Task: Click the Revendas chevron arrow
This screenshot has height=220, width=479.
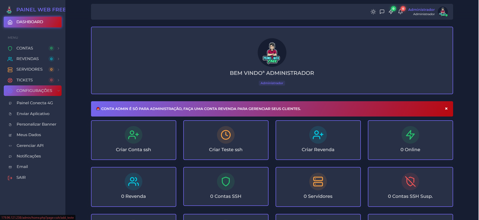Action: pyautogui.click(x=58, y=59)
